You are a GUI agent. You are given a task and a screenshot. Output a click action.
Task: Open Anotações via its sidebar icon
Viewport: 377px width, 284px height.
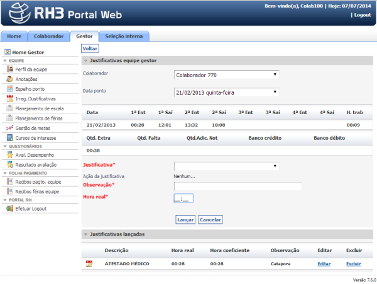[x=10, y=79]
